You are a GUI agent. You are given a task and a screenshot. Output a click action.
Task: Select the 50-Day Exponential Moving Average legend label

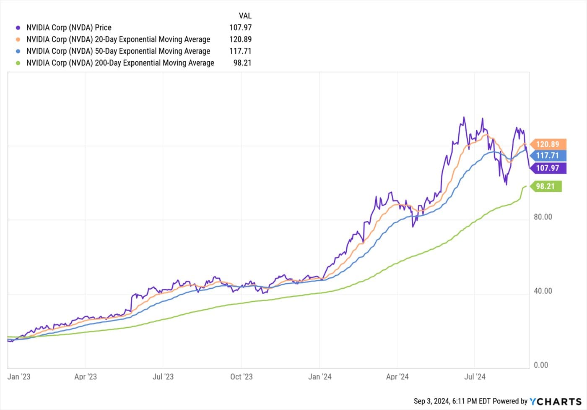pos(118,51)
